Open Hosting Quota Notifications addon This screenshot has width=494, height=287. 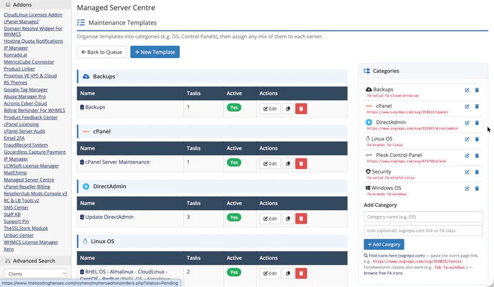click(x=33, y=41)
